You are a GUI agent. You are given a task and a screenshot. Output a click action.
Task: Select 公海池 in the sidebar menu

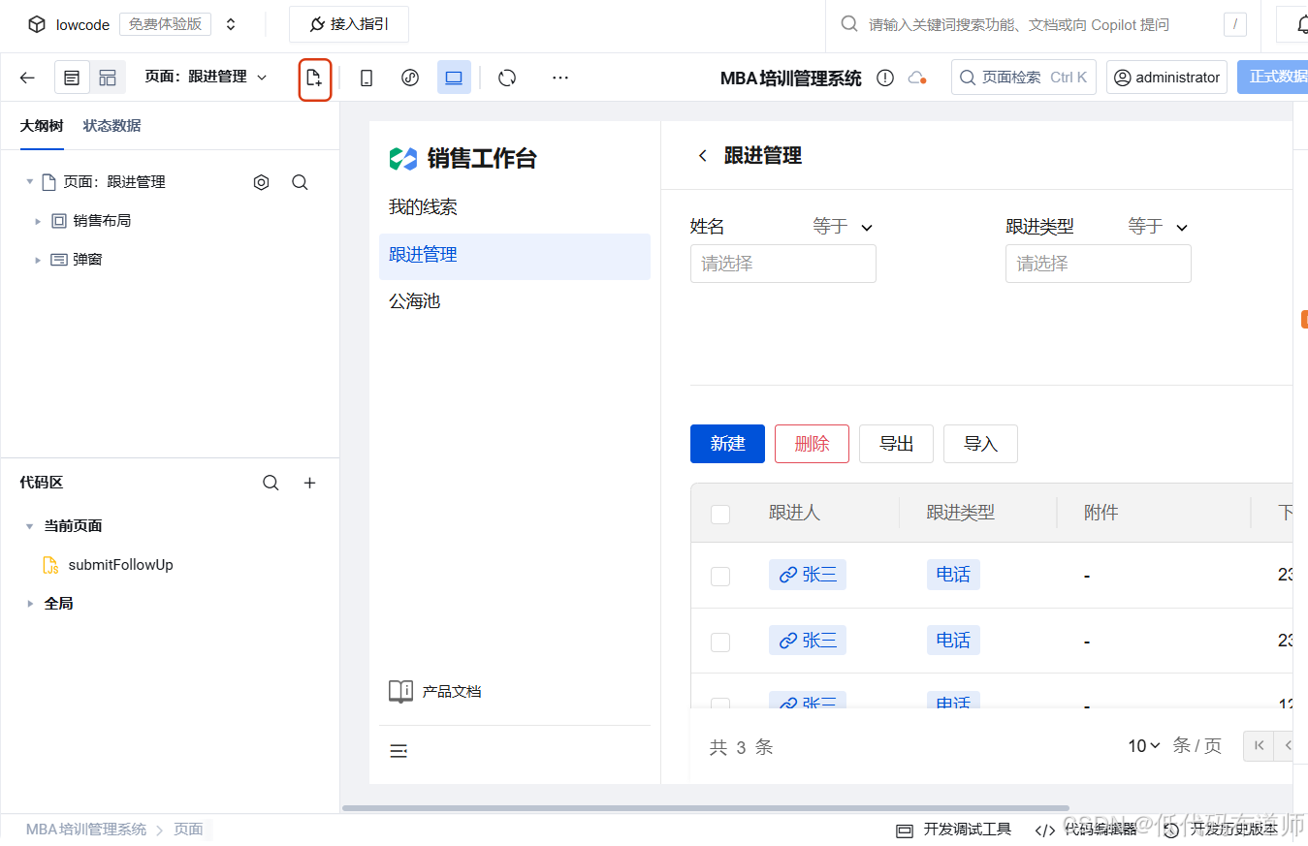412,300
